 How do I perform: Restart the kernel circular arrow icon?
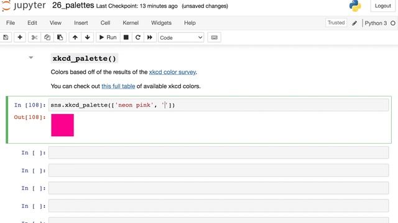click(x=138, y=37)
